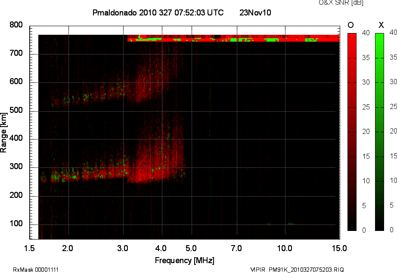The image size is (397, 273).
Task: Click the 'O&X SNR [dB]' legend heading
Action: tap(341, 3)
